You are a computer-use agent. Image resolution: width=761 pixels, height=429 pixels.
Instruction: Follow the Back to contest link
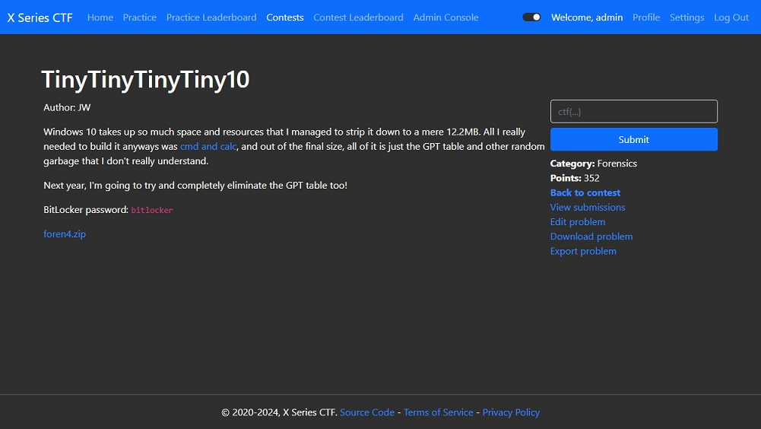(x=585, y=193)
